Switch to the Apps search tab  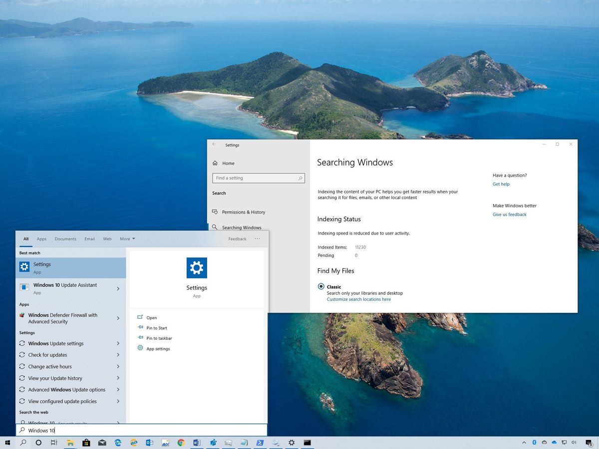(x=41, y=238)
